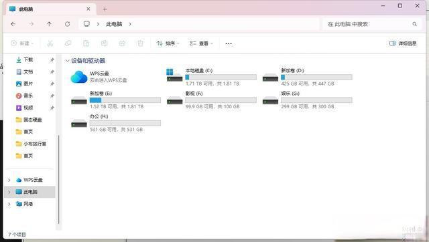Toggle the 详细信息 details pane
The height and width of the screenshot is (242, 429).
403,43
